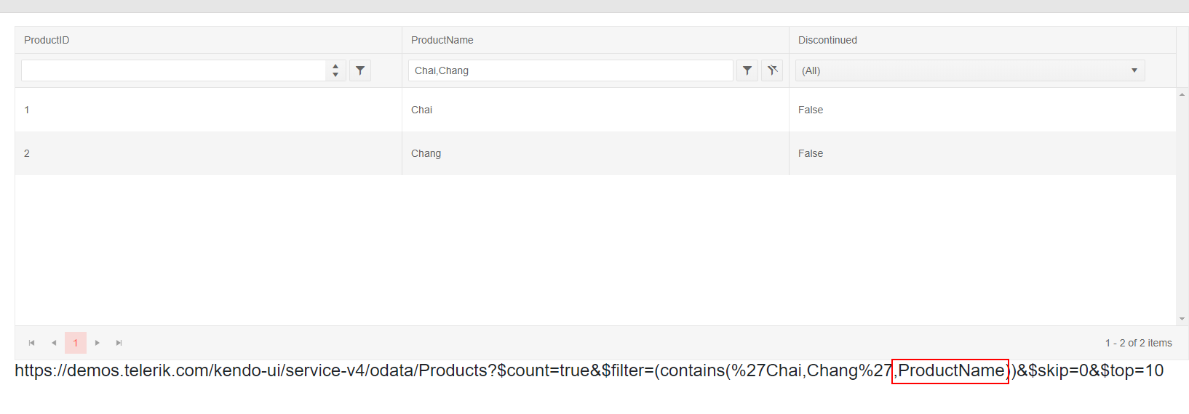Click the ProductName filter text box
Viewport: 1189px width, 414px height.
(570, 70)
